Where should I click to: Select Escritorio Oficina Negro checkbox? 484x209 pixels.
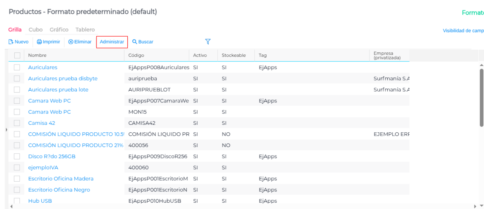17,190
